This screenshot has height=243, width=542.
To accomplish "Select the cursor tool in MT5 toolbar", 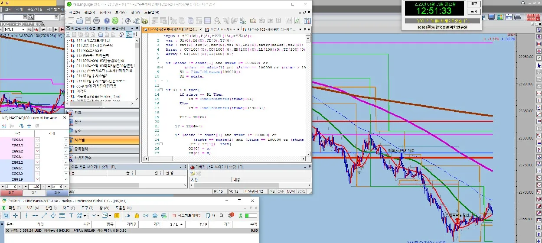I will tap(7, 216).
